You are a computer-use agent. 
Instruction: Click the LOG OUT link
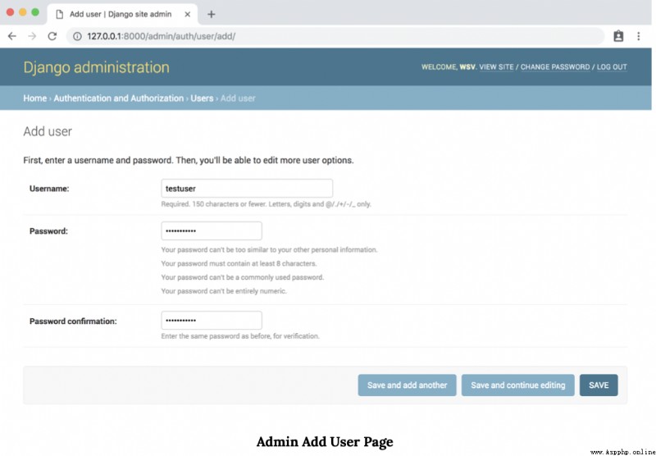pos(612,67)
